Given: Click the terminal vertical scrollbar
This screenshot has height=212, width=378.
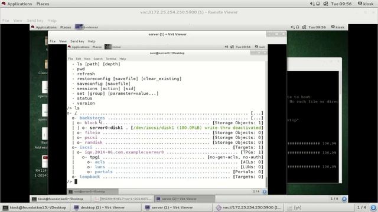Looking at the screenshot, I should [266, 124].
